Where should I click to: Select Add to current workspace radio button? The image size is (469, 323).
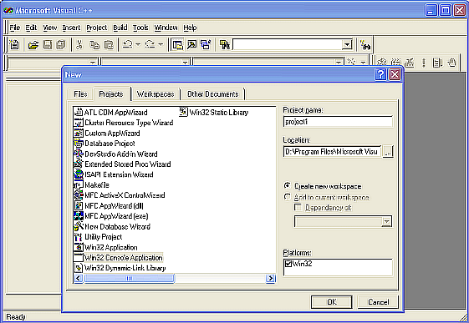287,197
